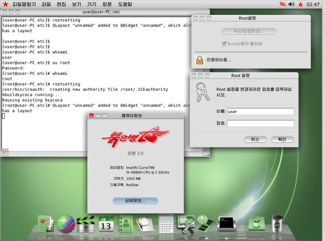This screenshot has width=325, height=241.
Task: Click the 확인 confirm button
Action: (282, 140)
